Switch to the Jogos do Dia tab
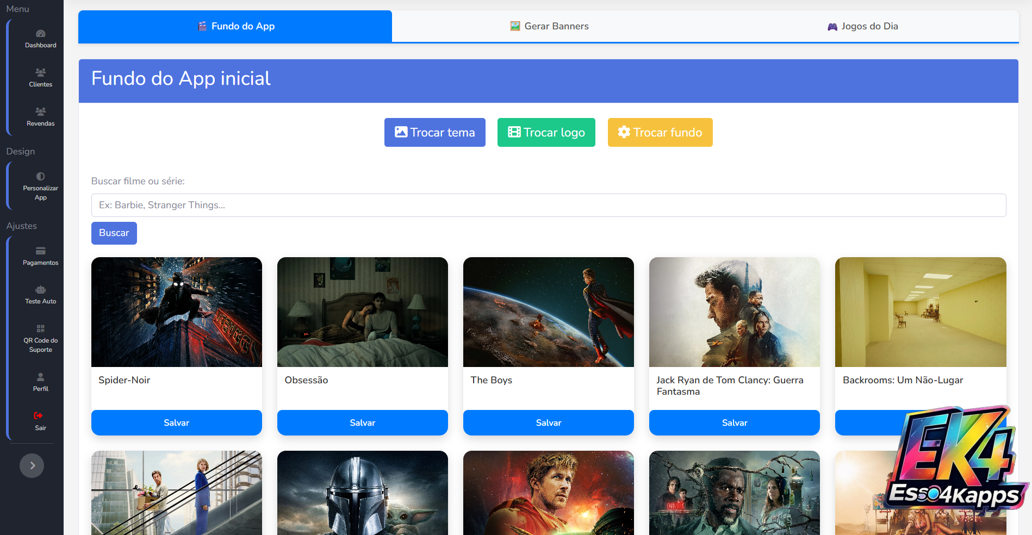The height and width of the screenshot is (535, 1032). pyautogui.click(x=862, y=26)
